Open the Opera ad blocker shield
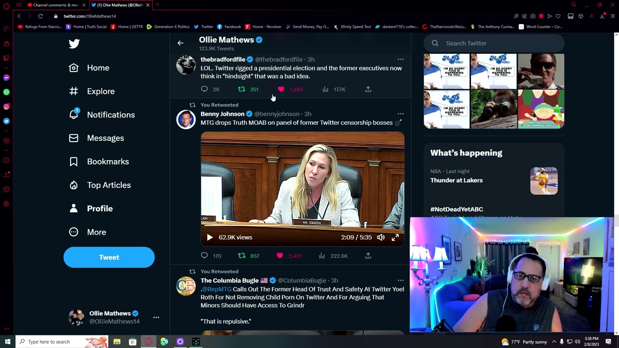Viewport: 619px width, 348px height. 541,16
